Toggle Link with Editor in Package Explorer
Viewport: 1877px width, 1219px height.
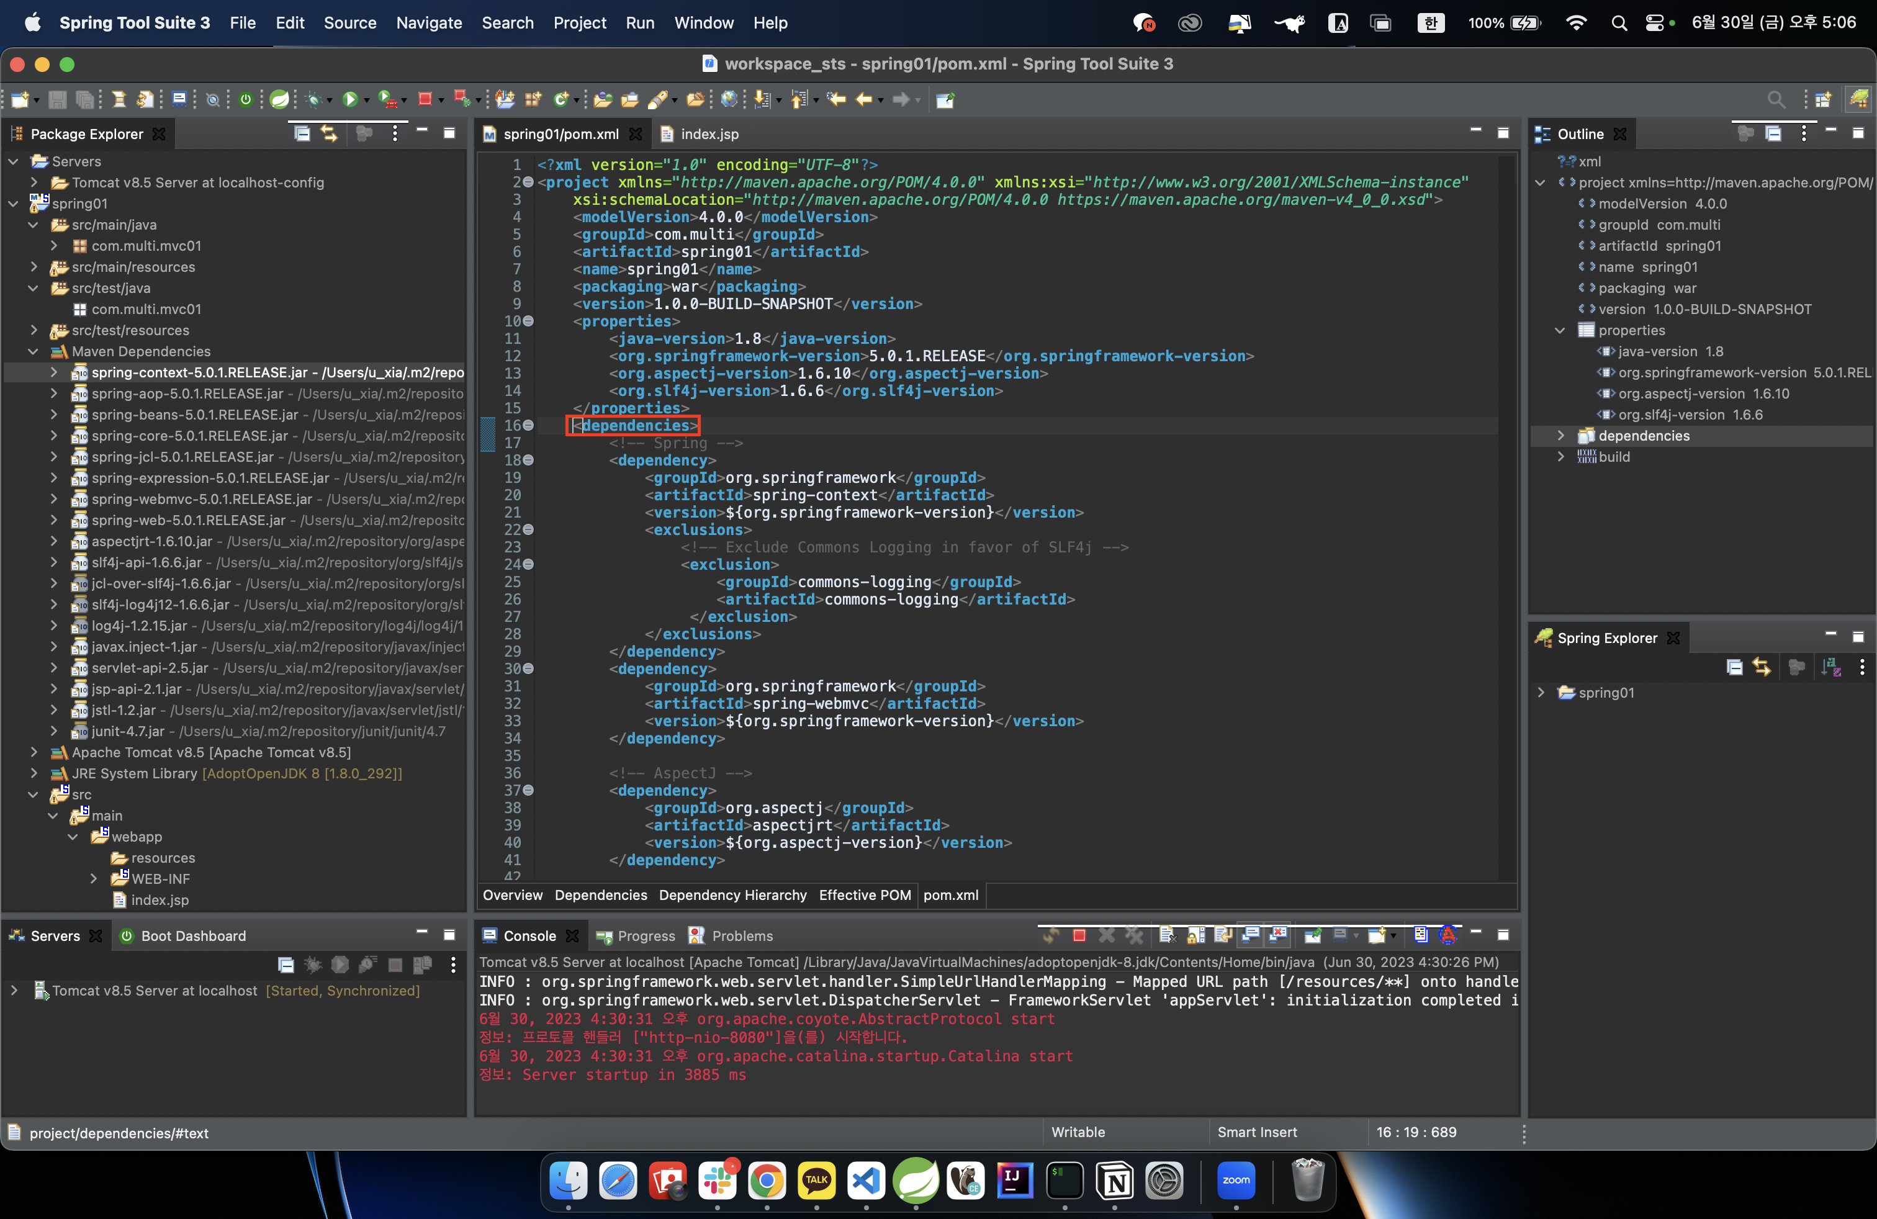(x=330, y=133)
